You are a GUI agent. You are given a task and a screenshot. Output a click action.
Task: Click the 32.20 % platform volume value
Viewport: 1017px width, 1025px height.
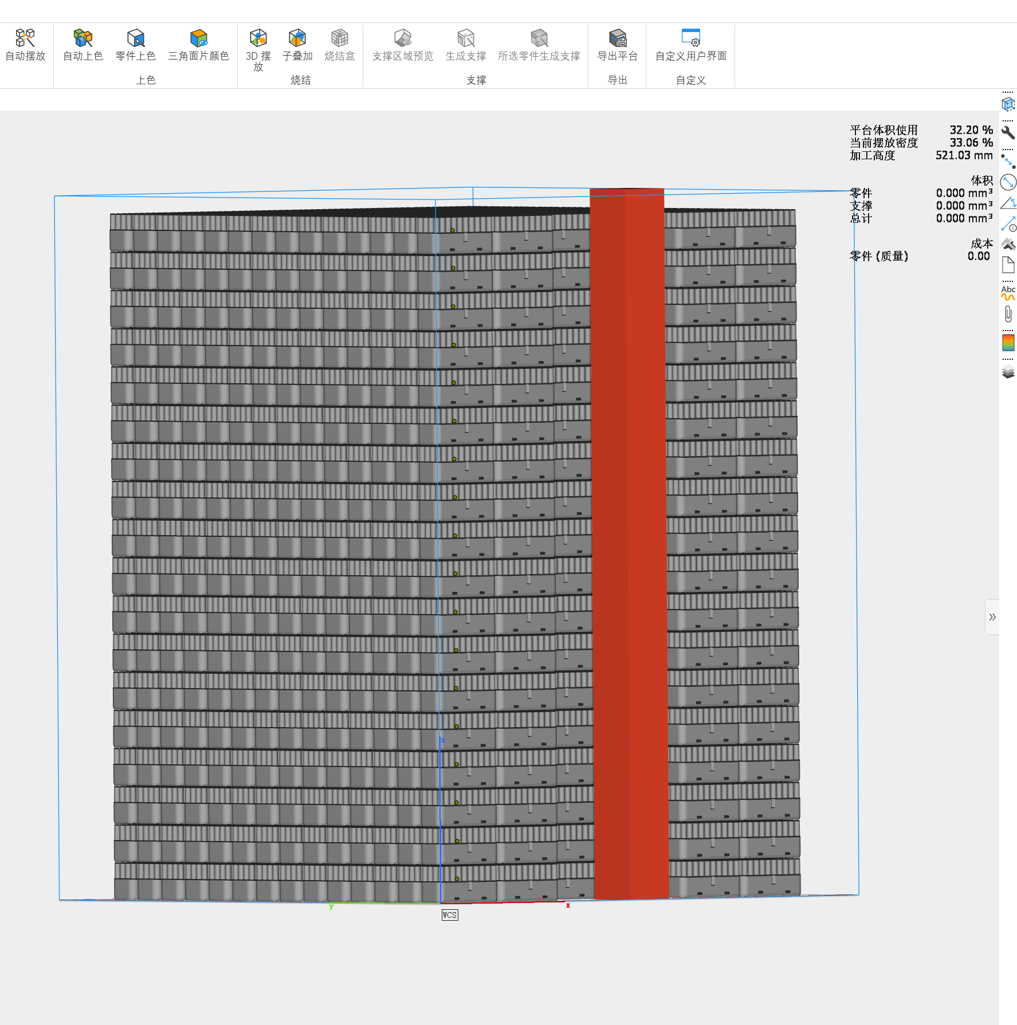(971, 130)
